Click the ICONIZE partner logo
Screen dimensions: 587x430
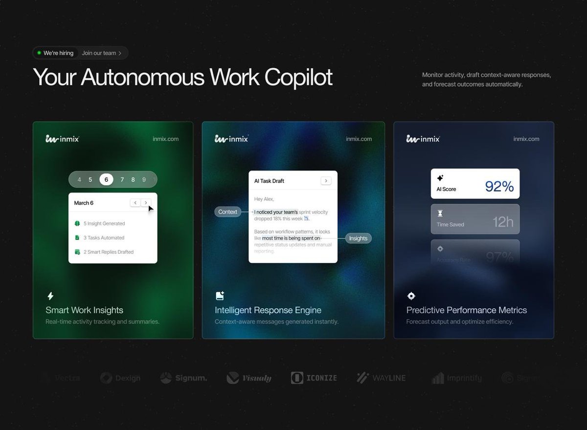pyautogui.click(x=314, y=378)
